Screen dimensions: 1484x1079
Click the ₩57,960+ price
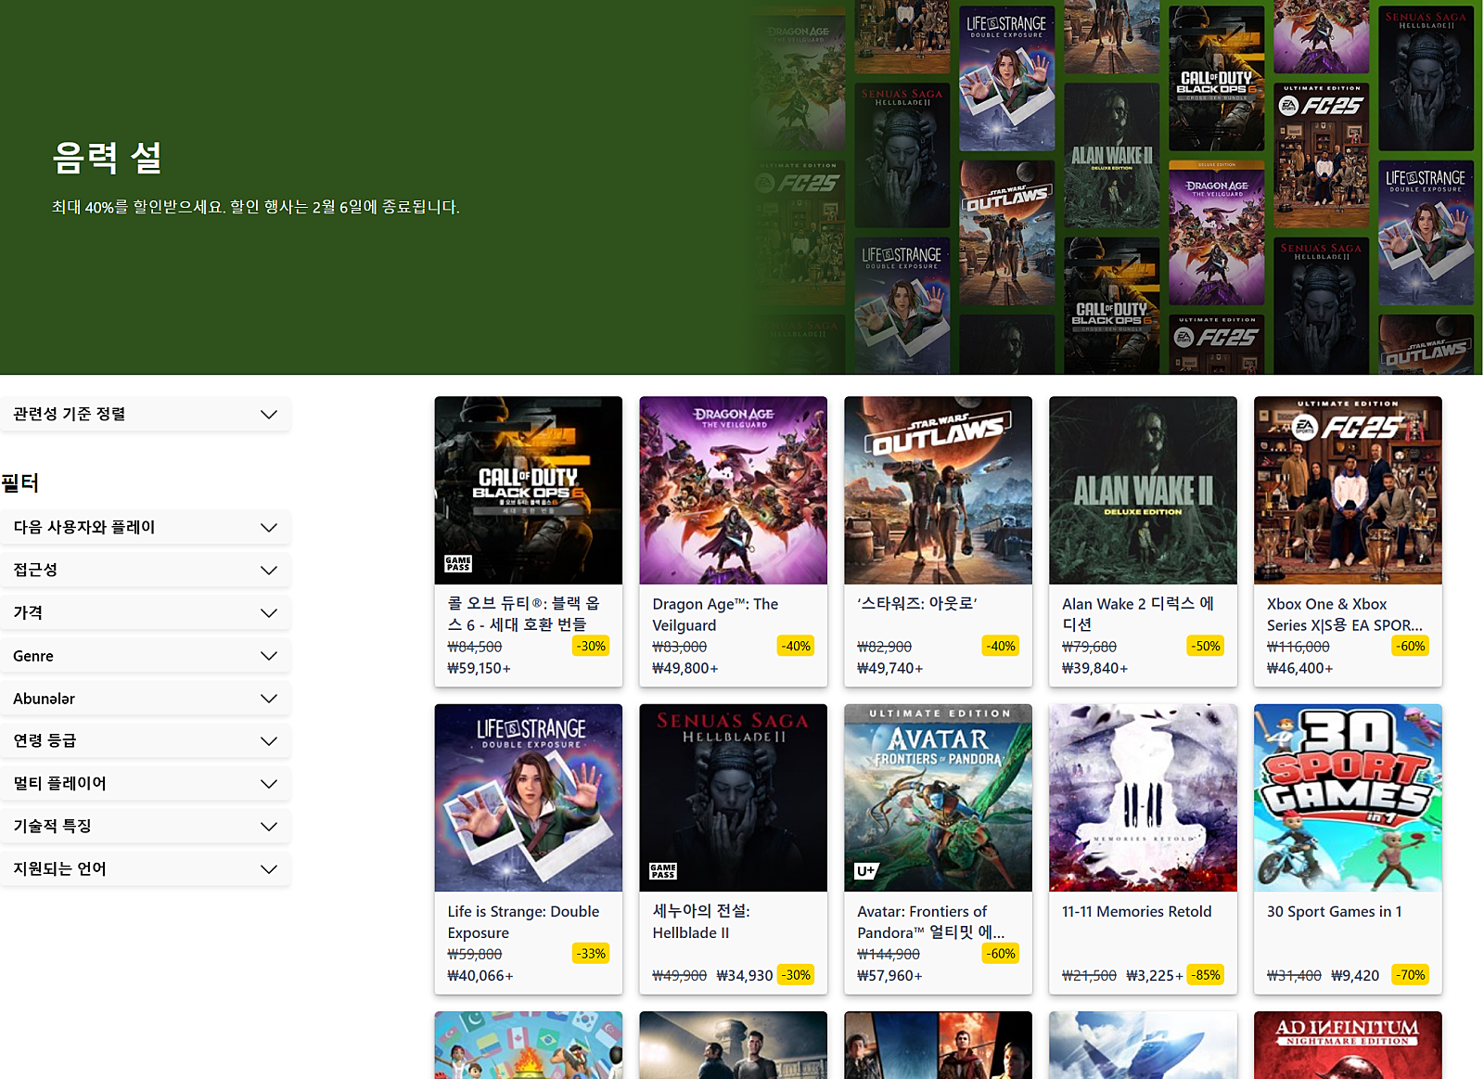pyautogui.click(x=889, y=976)
